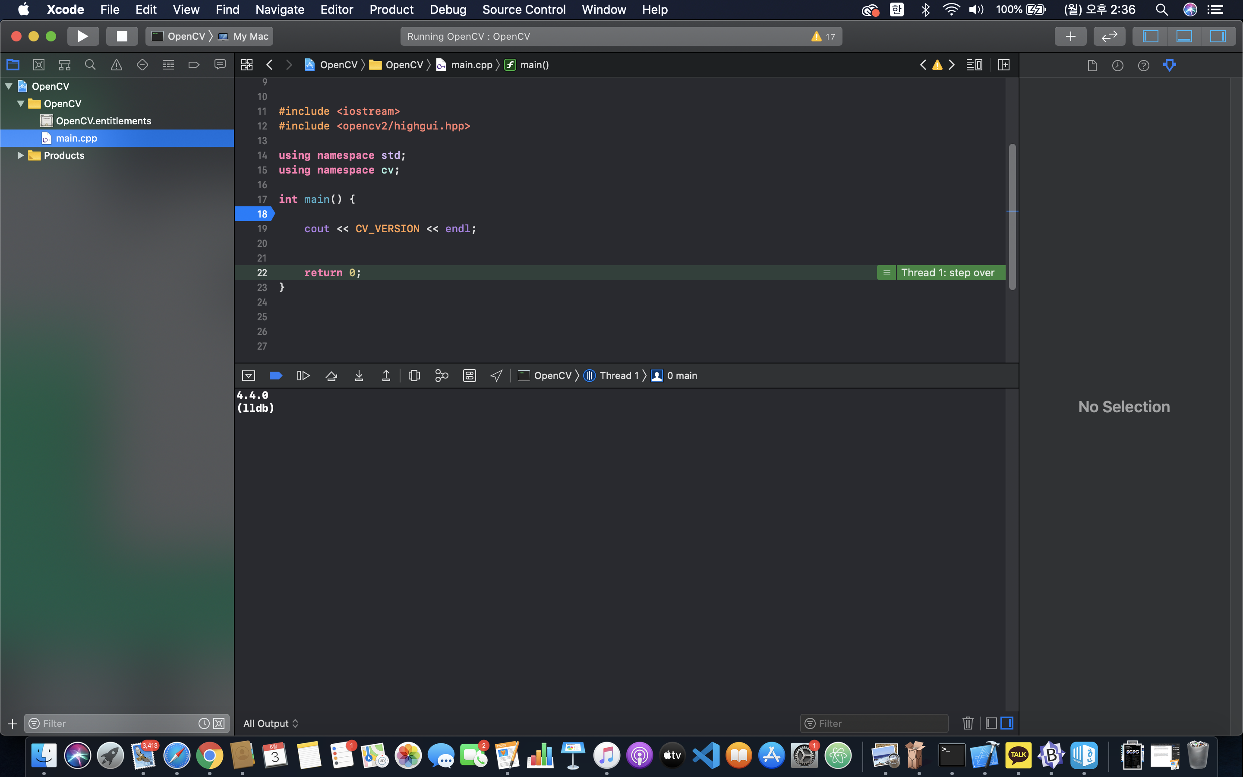The image size is (1243, 777).
Task: Open the Find navigator magnifier icon
Action: (90, 65)
